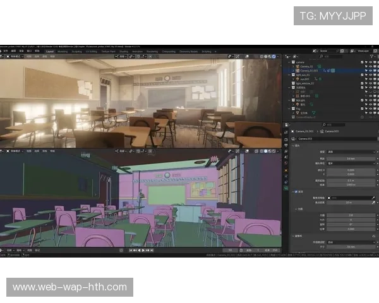Expand the Fog collection in outliner
The width and height of the screenshot is (379, 303).
point(289,108)
